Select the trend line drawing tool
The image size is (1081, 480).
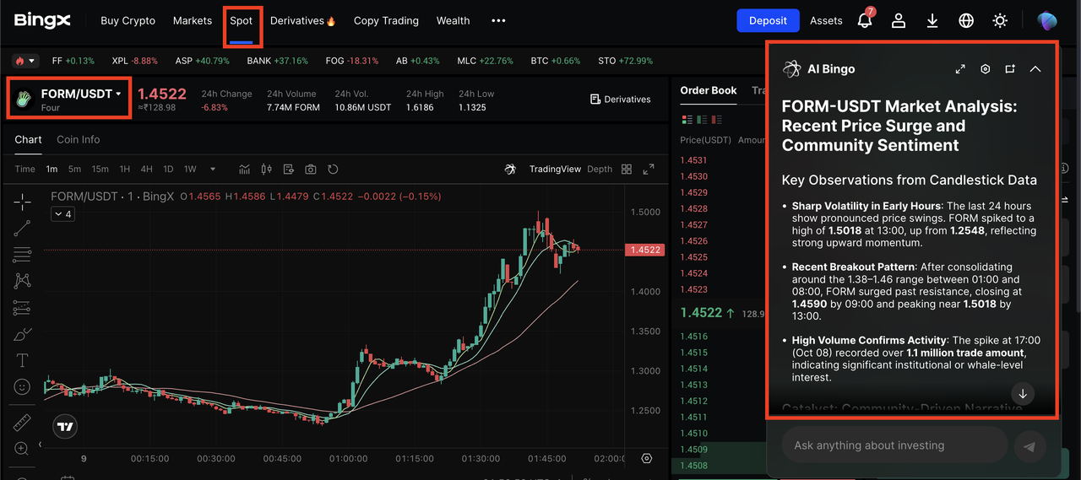[x=23, y=228]
